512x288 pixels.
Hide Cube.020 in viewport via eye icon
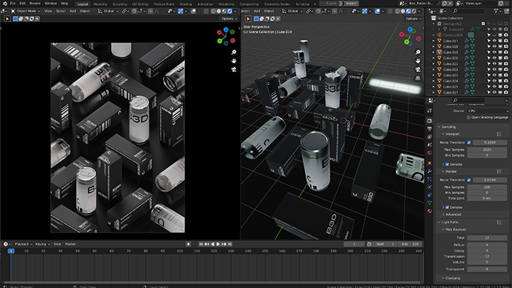494,58
